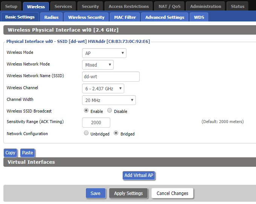Switch to Administration tab
Image resolution: width=256 pixels, height=204 pixels.
(206, 6)
